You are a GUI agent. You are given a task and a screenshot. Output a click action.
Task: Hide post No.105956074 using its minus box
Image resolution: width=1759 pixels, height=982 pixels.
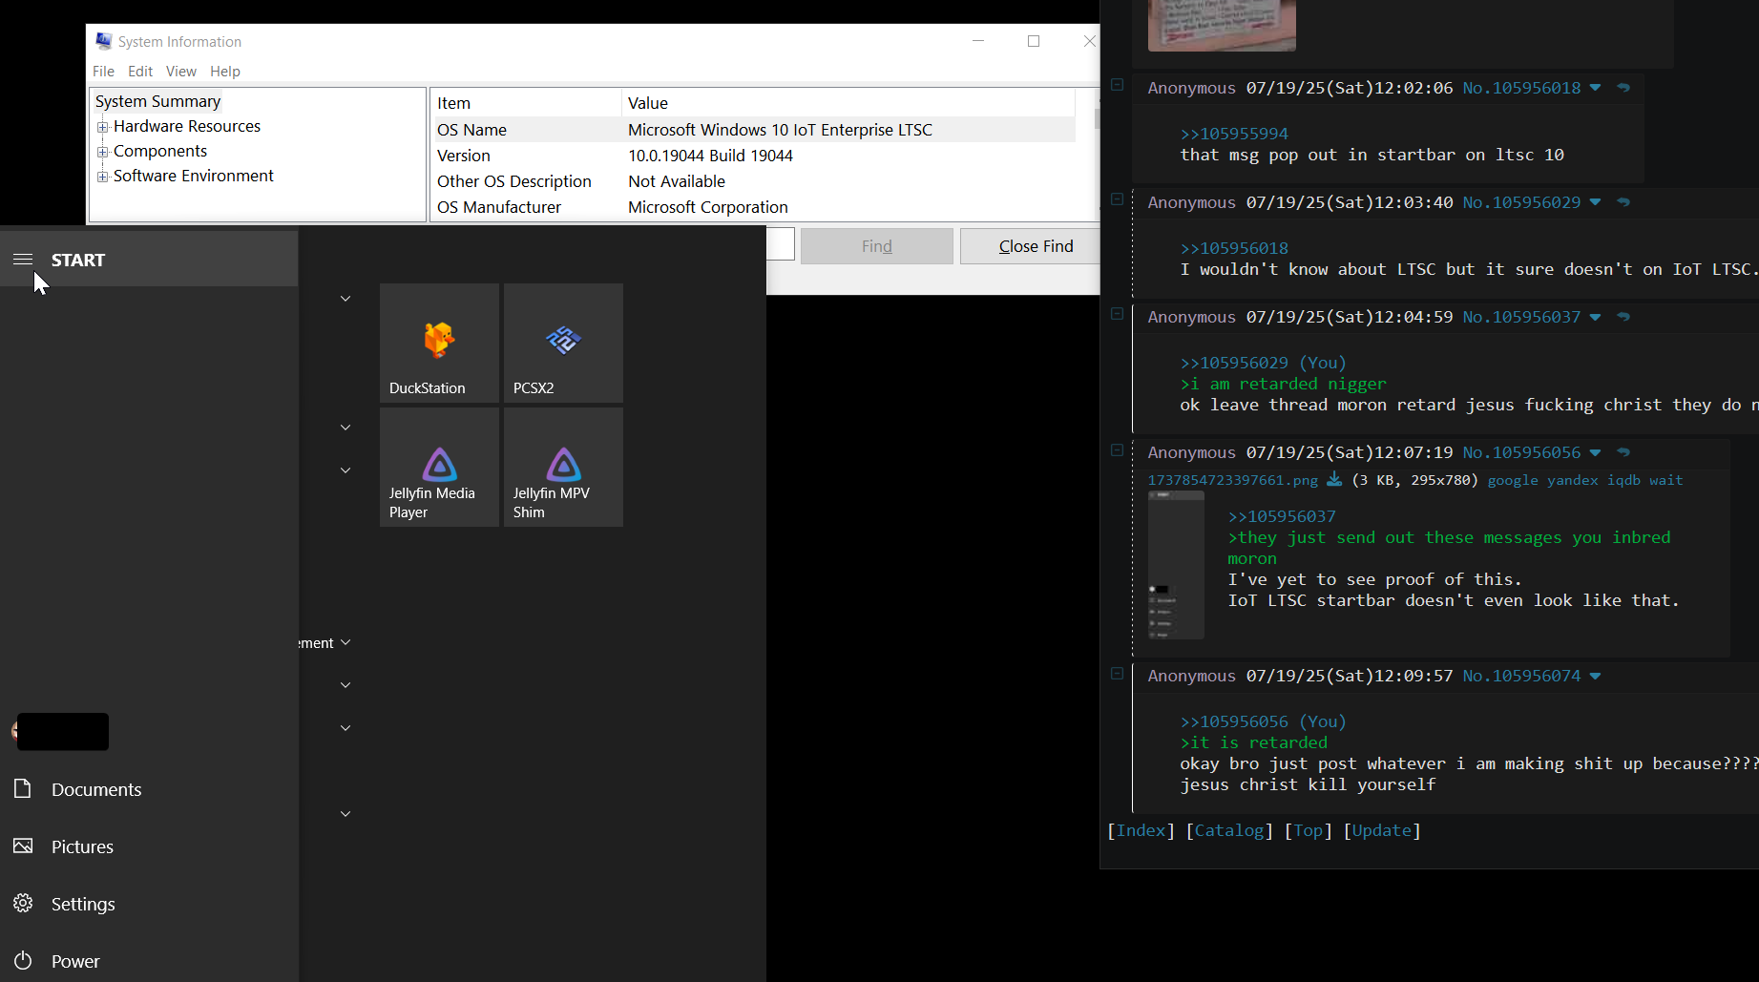coord(1117,673)
